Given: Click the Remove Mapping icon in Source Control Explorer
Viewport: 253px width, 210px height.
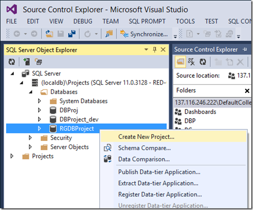Looking at the screenshot, I should [191, 62].
